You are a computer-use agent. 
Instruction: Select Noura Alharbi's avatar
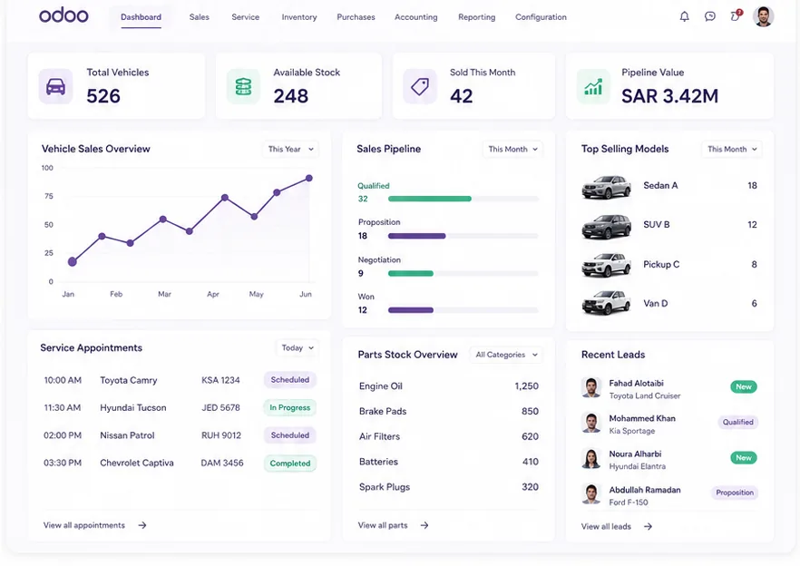pyautogui.click(x=591, y=459)
